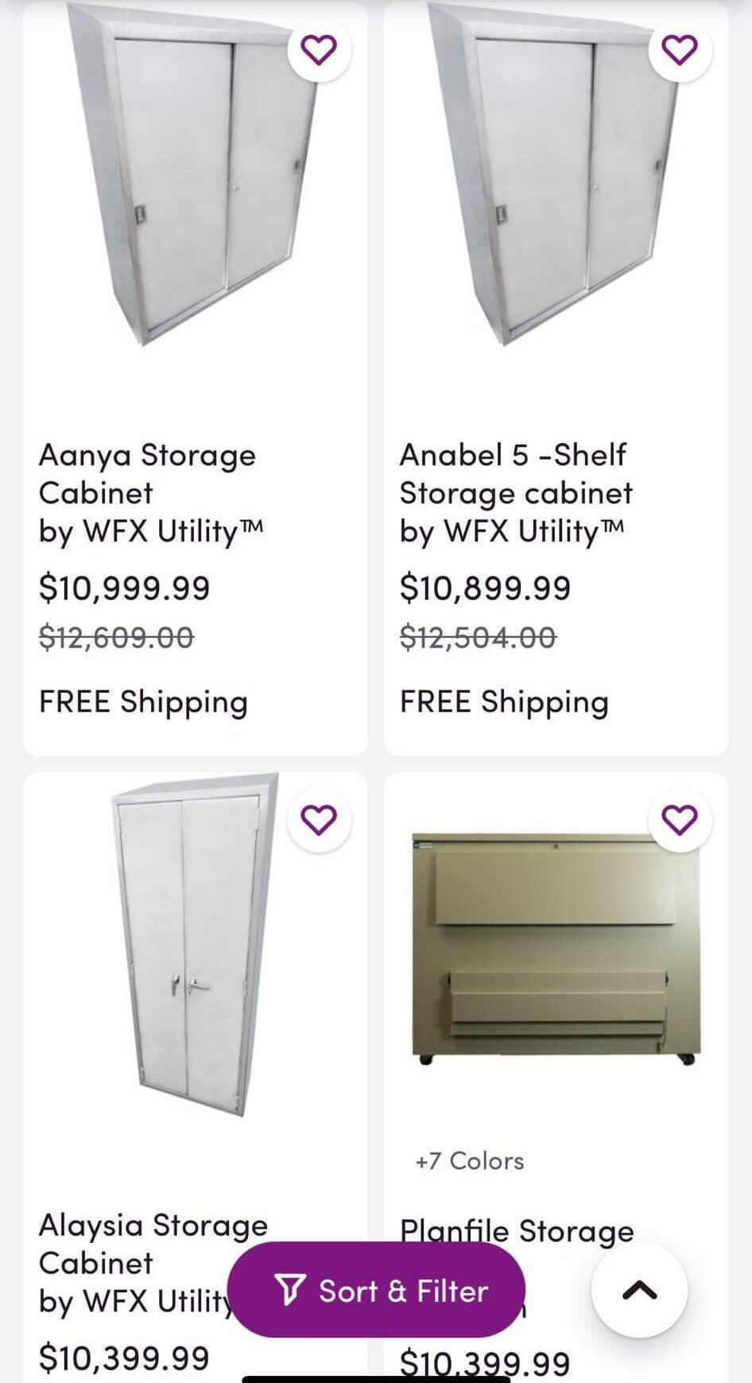Tap the $10,899.99 price of Anabel cabinet
This screenshot has width=752, height=1383.
(x=485, y=589)
